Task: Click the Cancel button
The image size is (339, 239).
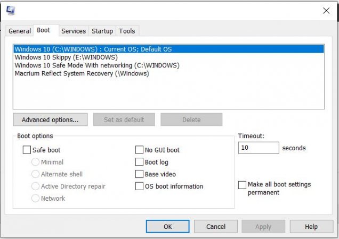Action: (x=216, y=226)
